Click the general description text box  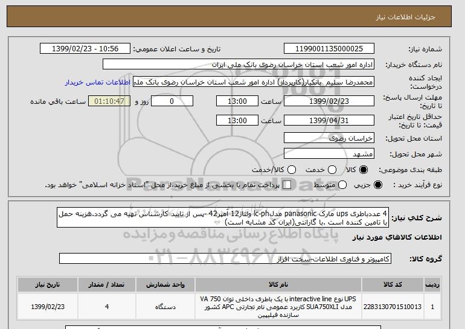pyautogui.click(x=223, y=217)
